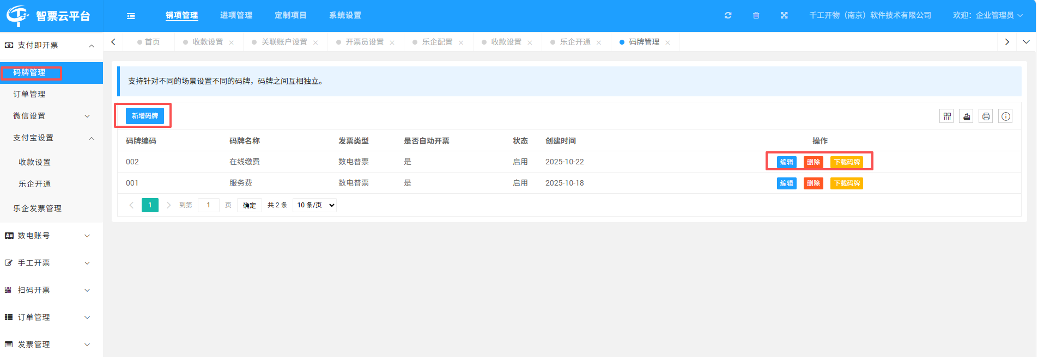
Task: Collapse the 支付宝设置 sidebar submenu
Action: [x=51, y=138]
